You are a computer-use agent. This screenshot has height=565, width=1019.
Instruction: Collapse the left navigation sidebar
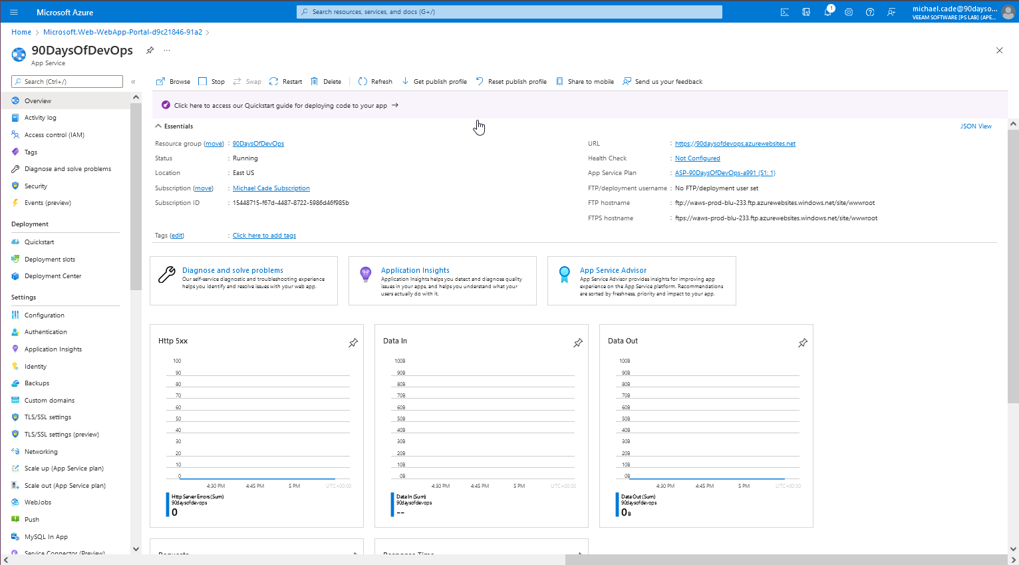(133, 82)
